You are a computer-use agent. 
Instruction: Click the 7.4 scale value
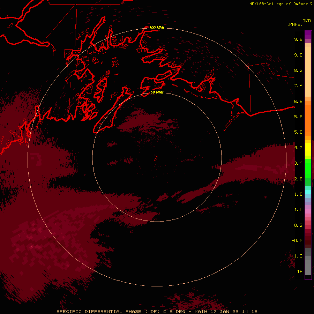298,86
